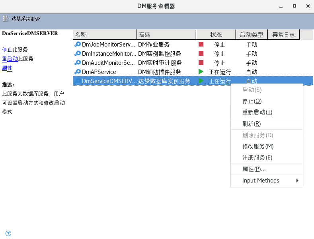Click red stopped status icon for DmInstanceMonitor
Viewport: 314px width, 239px height.
click(x=201, y=53)
